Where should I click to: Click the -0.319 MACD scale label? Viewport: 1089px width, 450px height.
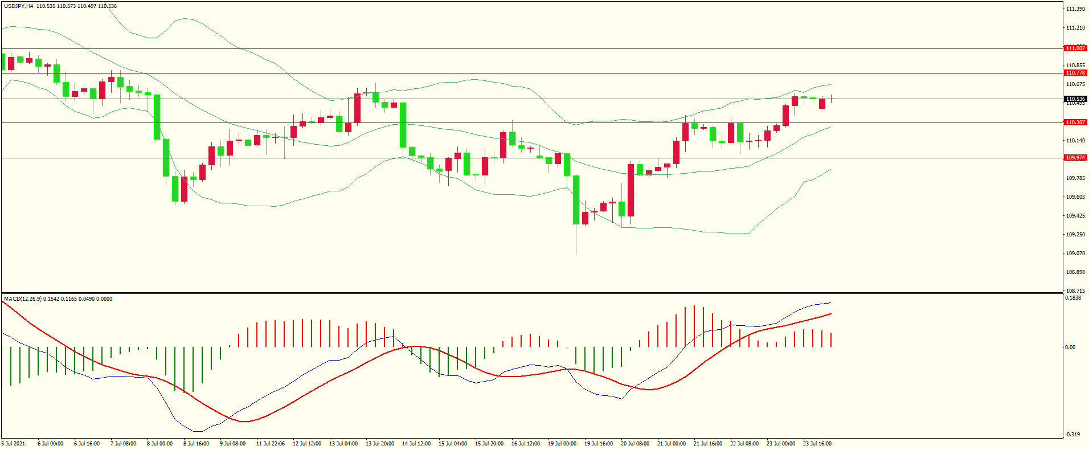[1072, 435]
